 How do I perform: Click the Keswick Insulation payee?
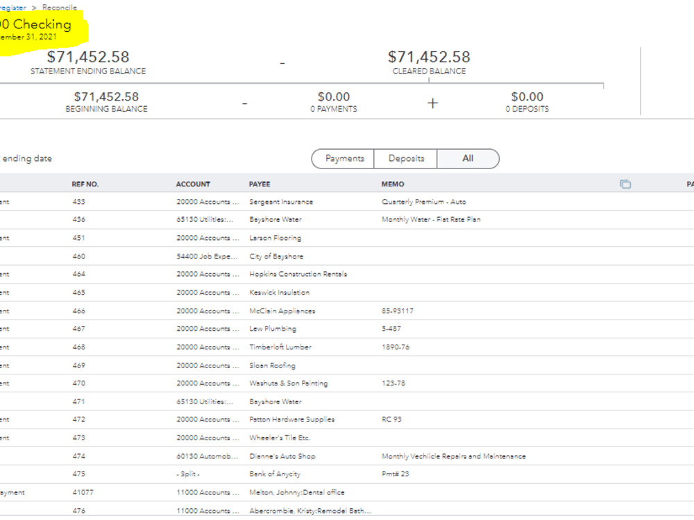pyautogui.click(x=279, y=293)
